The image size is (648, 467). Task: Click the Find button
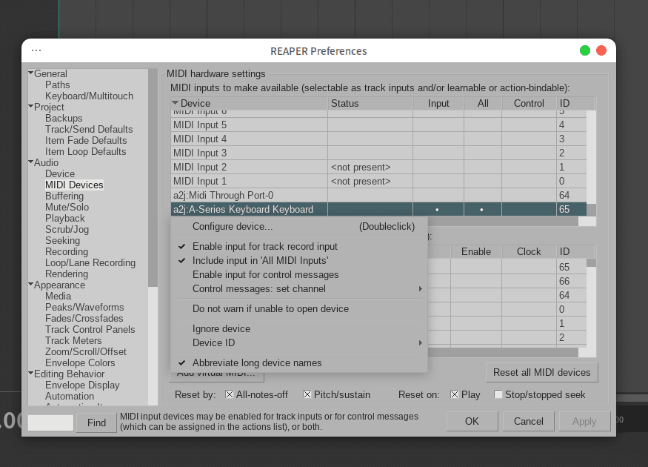96,423
